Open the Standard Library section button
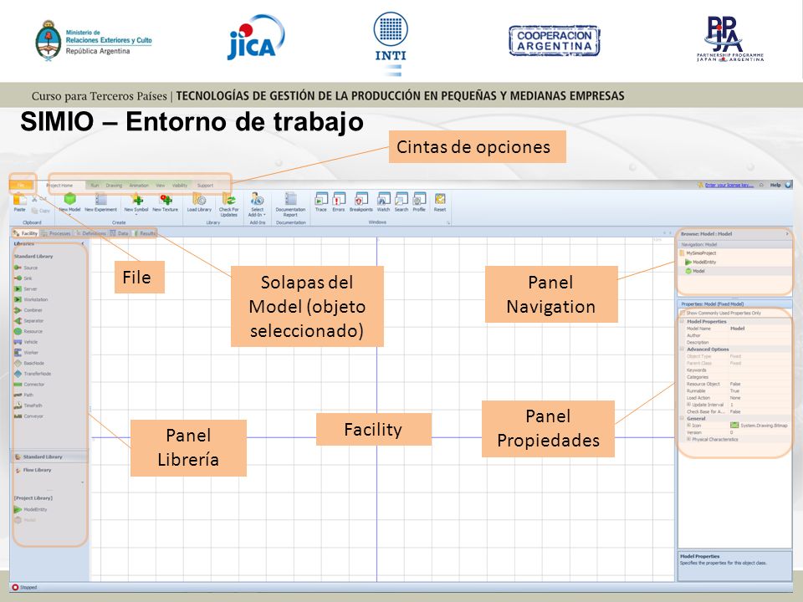 (49, 457)
